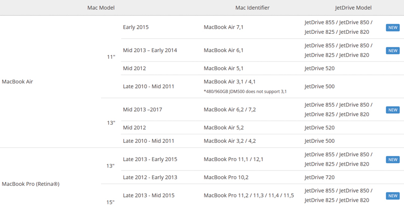Click Early 2015 MacBook Air entry
Viewport: 404px width, 206px height.
[x=136, y=27]
